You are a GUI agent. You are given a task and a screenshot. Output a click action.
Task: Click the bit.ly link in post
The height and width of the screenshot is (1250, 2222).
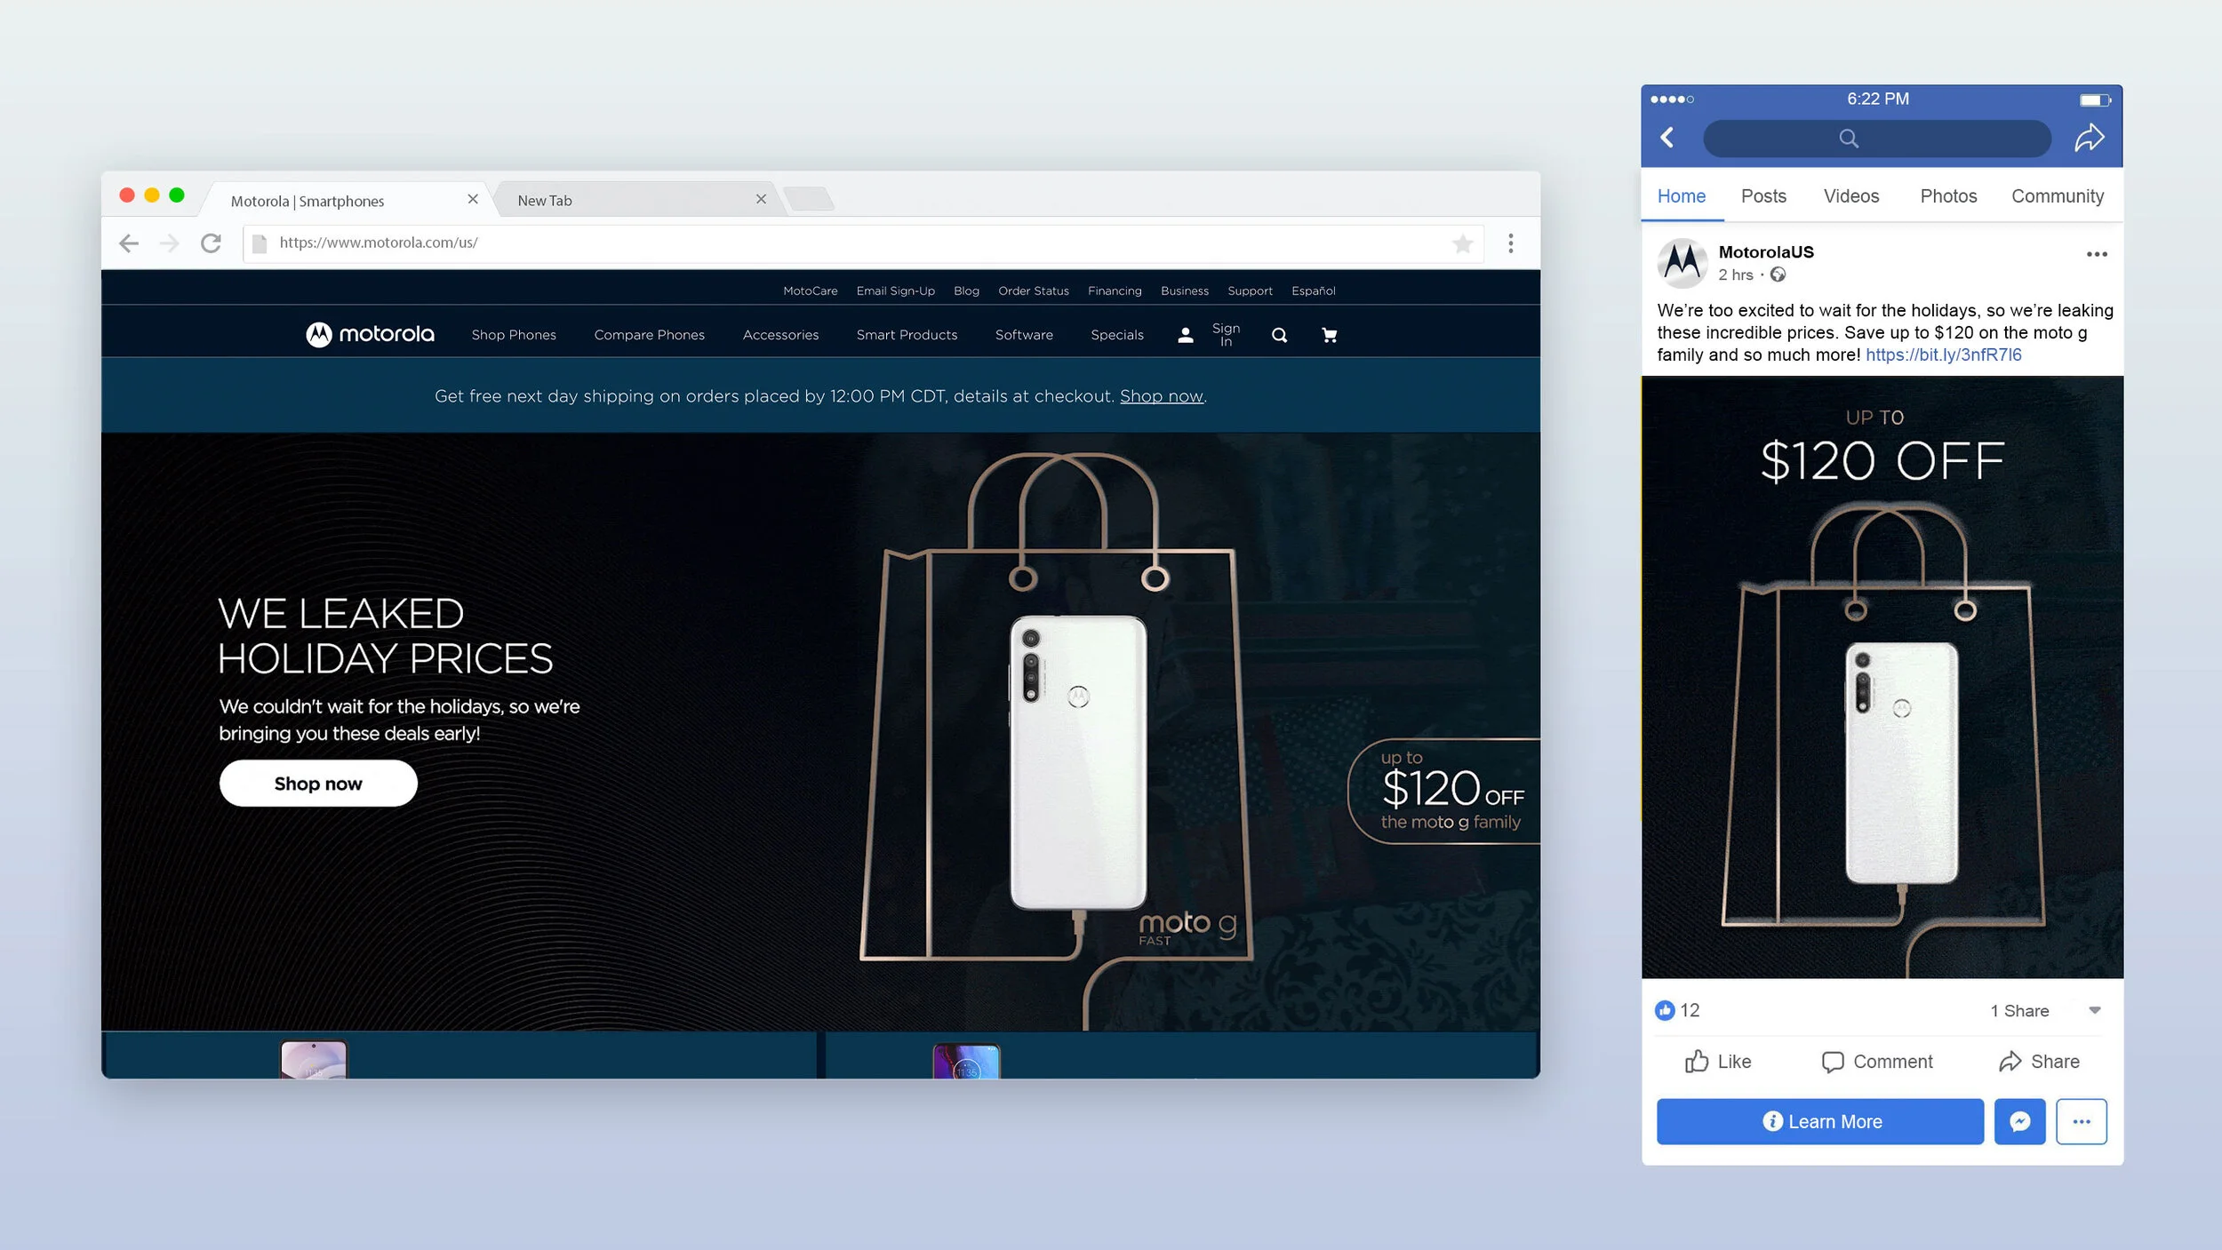[1943, 355]
